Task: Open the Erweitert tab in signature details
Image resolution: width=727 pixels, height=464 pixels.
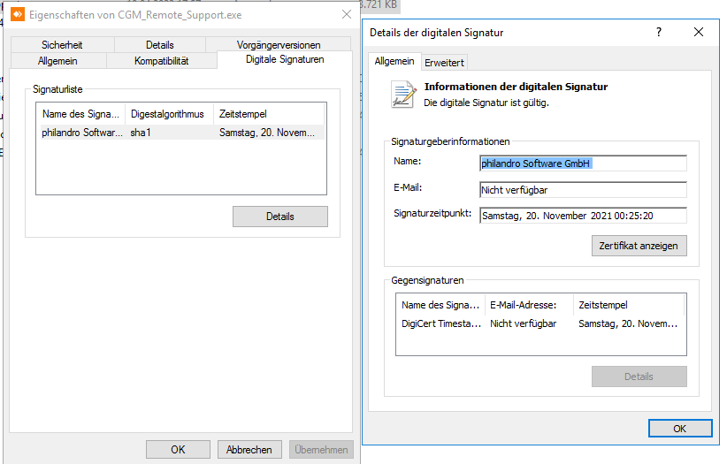Action: coord(444,63)
